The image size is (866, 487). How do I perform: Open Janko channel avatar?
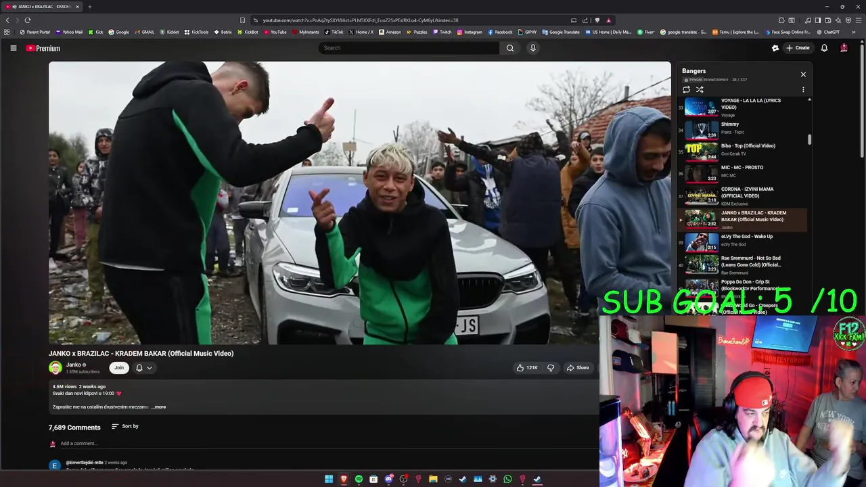coord(55,368)
